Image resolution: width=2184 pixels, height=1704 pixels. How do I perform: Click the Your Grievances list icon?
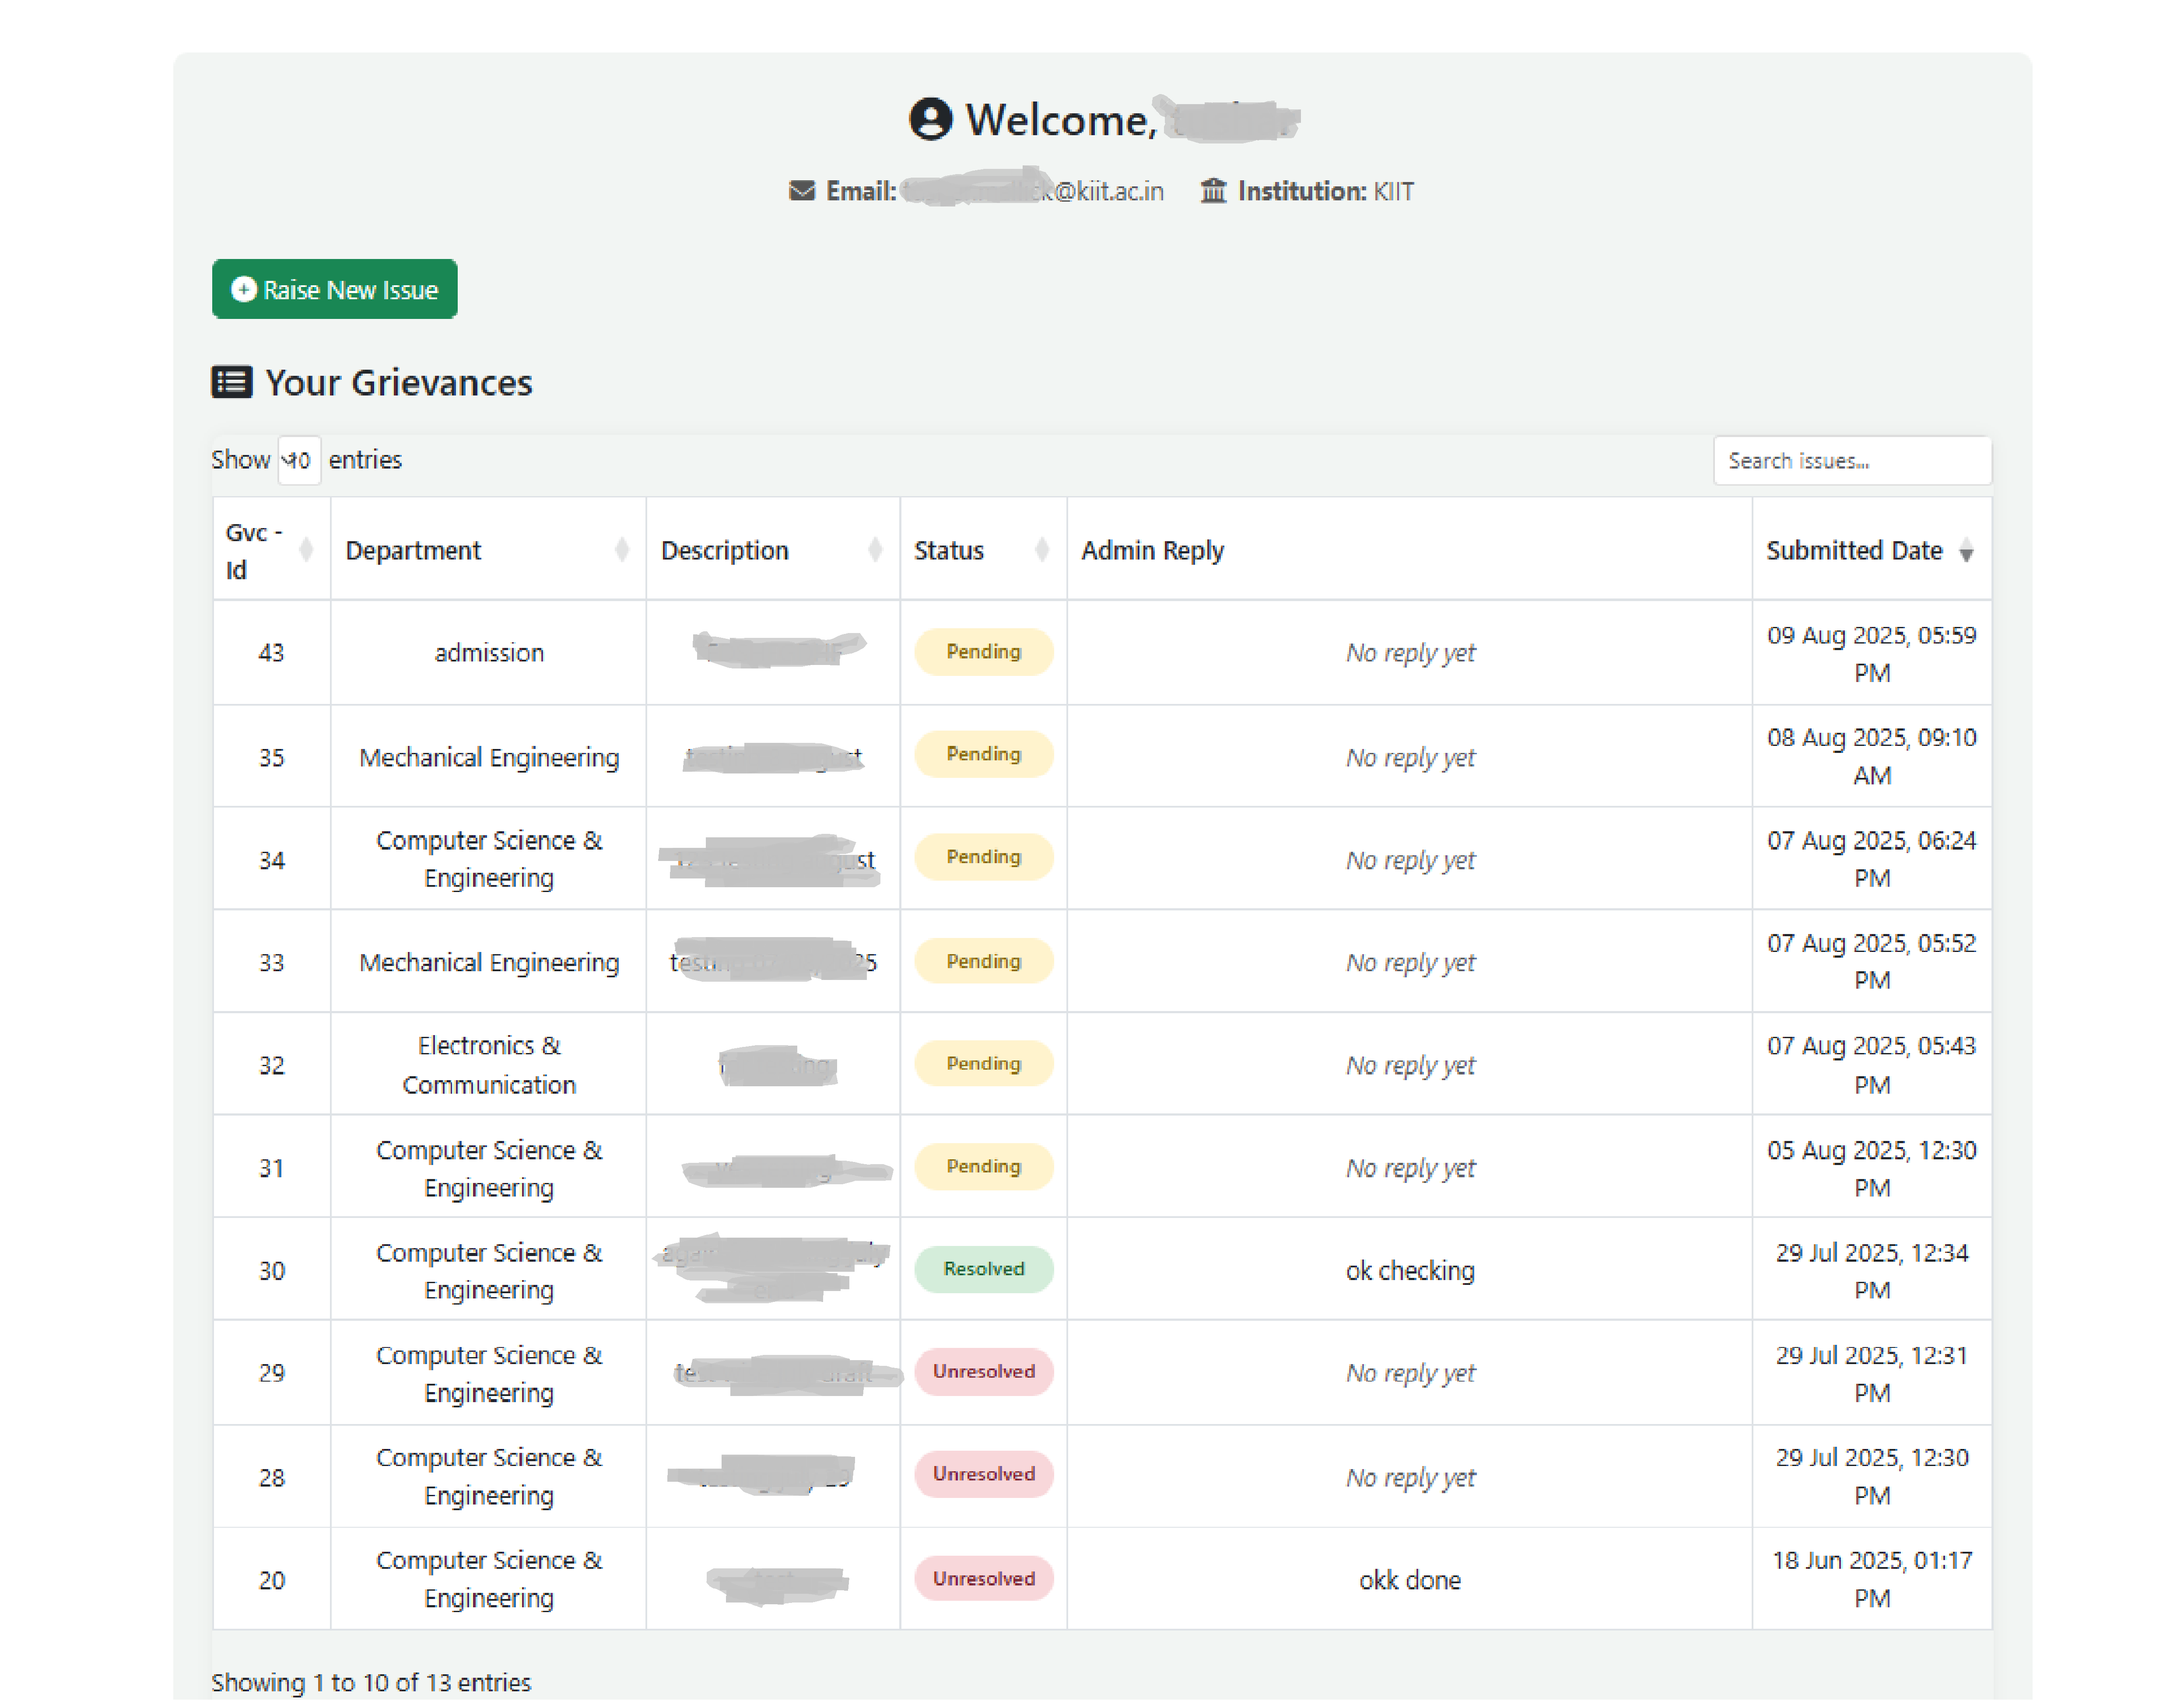click(x=231, y=382)
